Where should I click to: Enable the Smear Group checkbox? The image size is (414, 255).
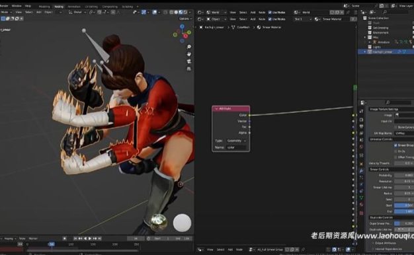(395, 145)
